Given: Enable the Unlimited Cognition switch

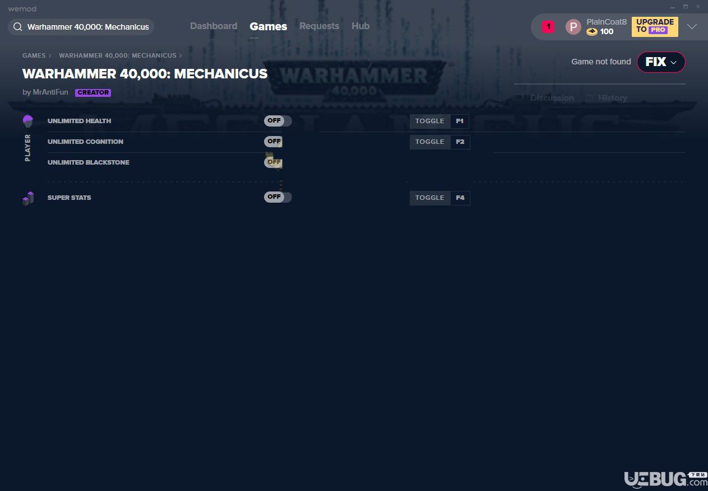Looking at the screenshot, I should (273, 142).
